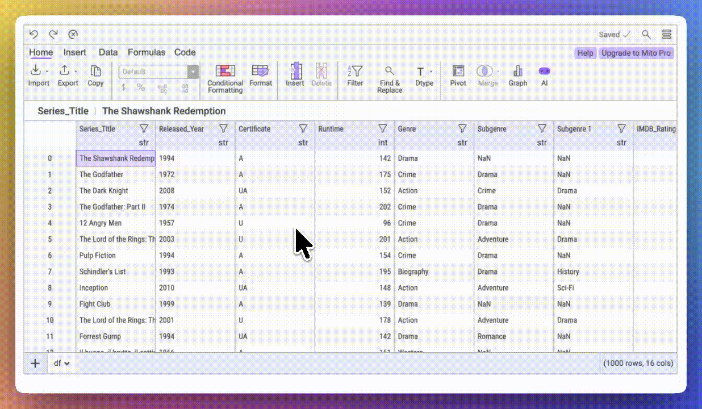Viewport: 702px width, 409px height.
Task: Open the Code ribbon tab
Action: coord(185,52)
